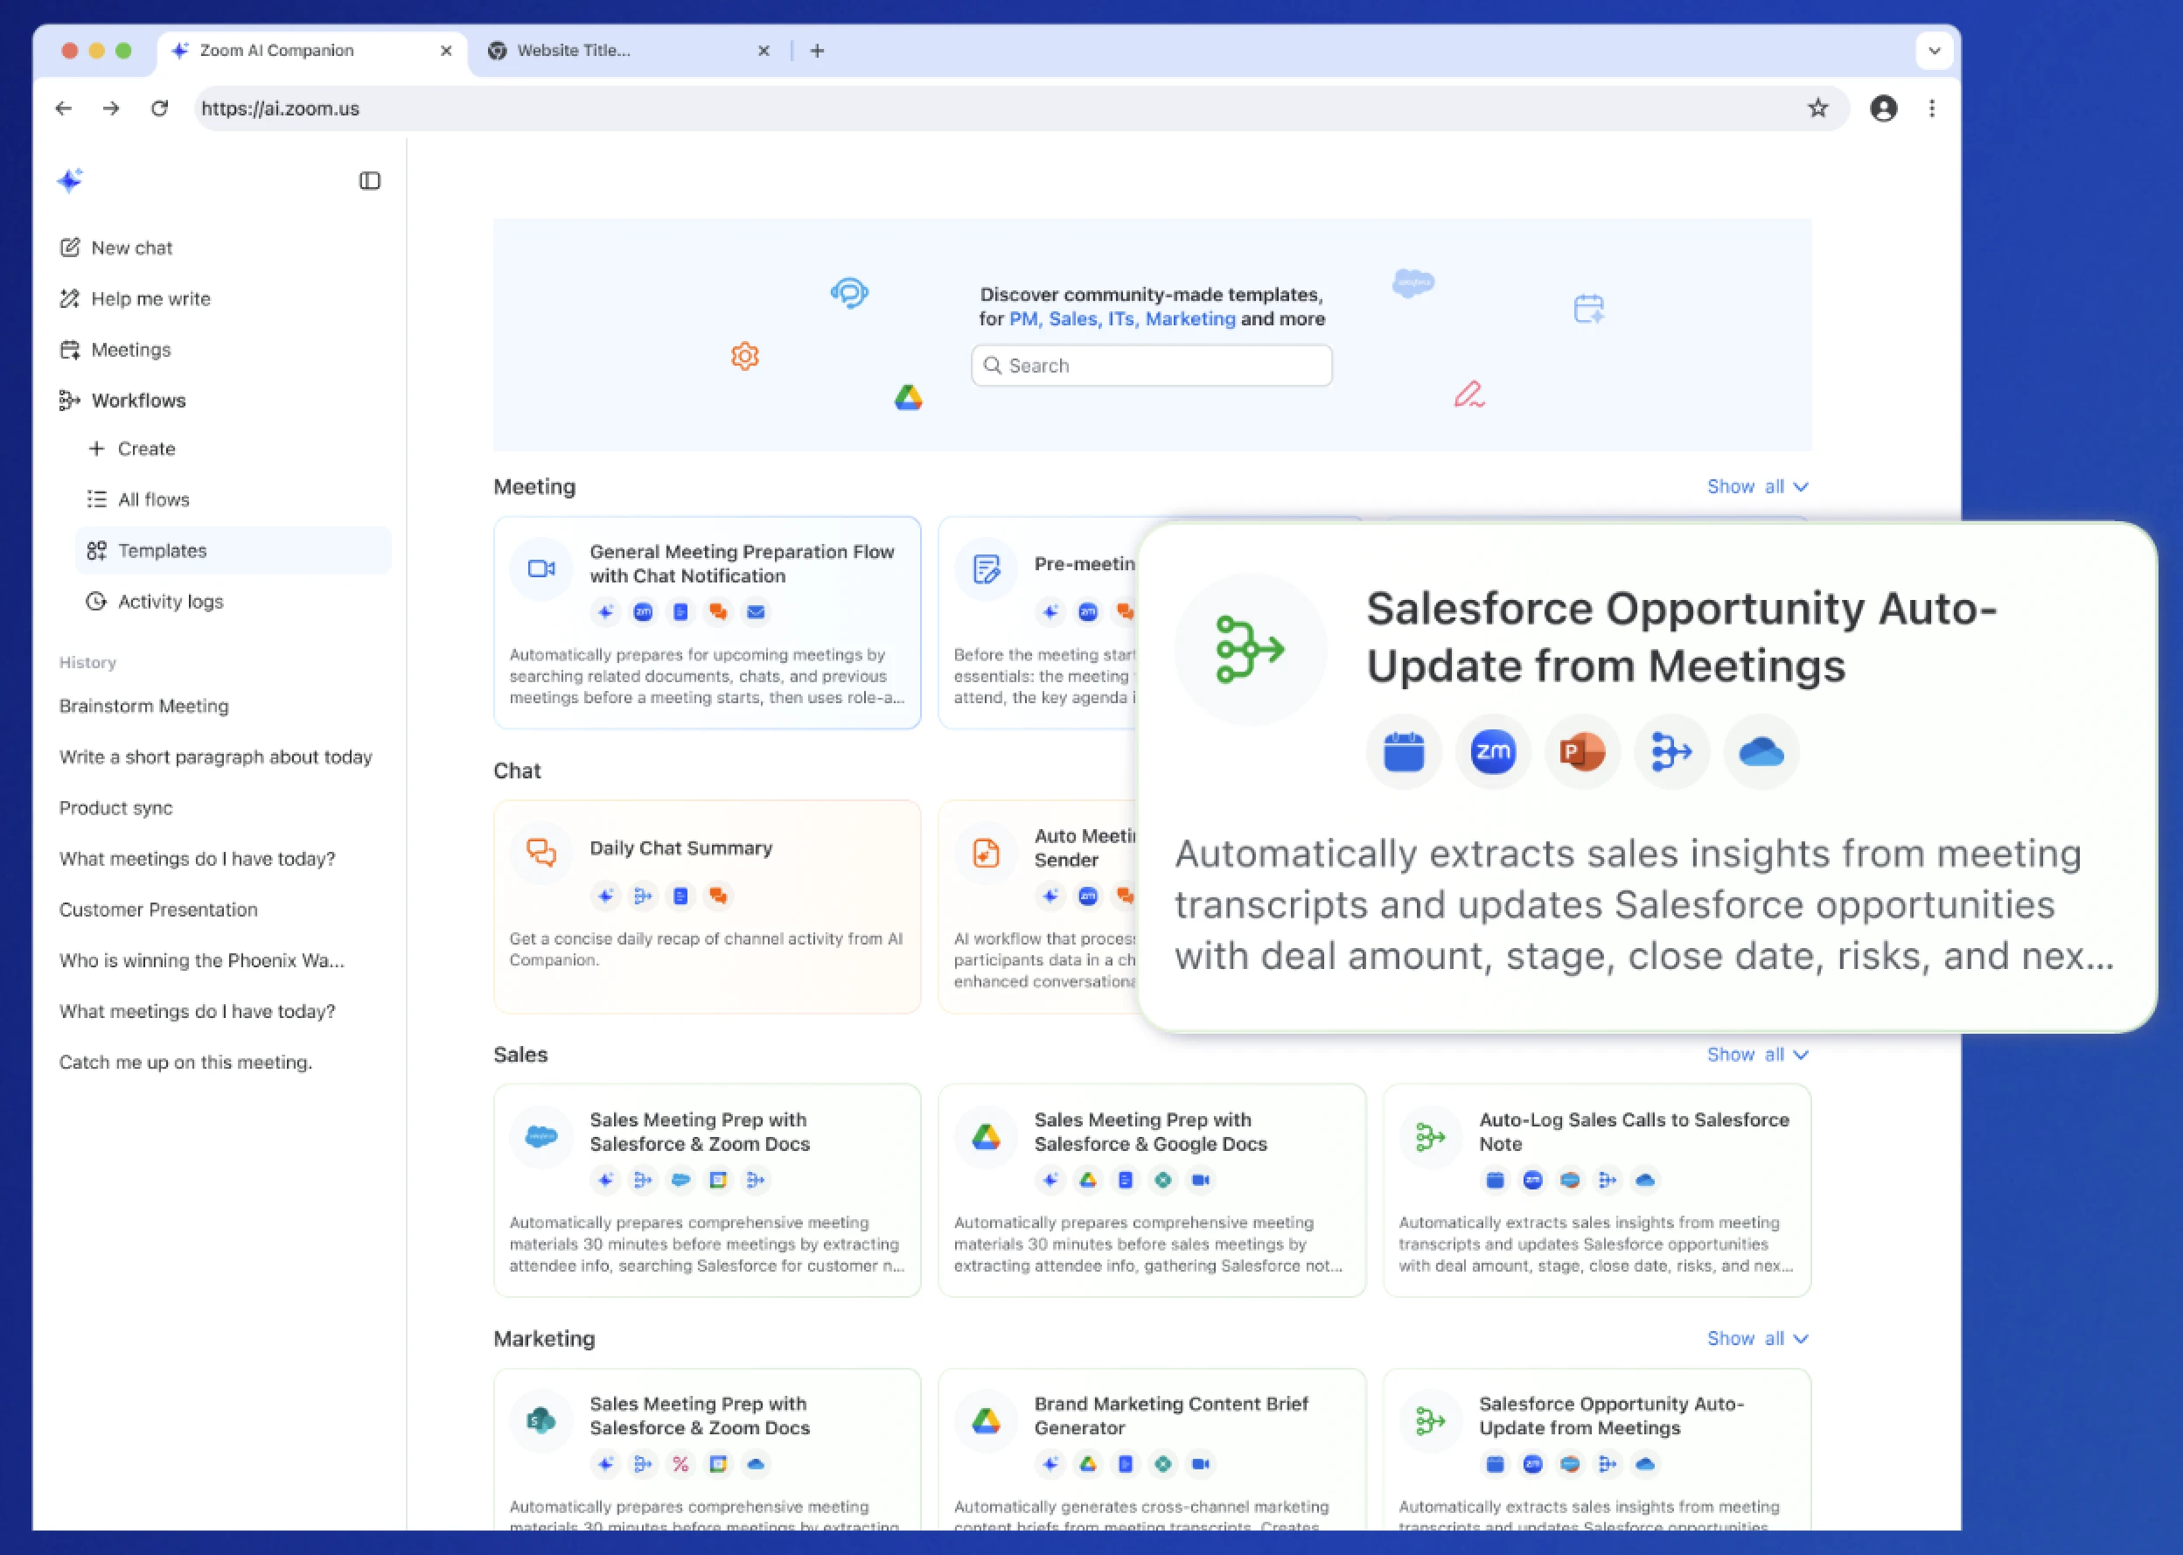Viewport: 2183px width, 1555px height.
Task: Bookmark this page with the star
Action: coord(1817,108)
